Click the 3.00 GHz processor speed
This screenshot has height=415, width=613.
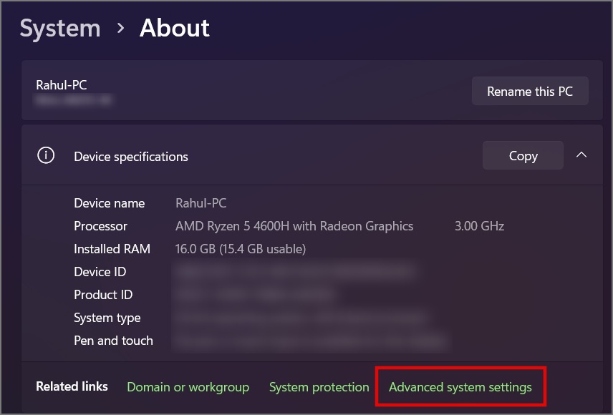pos(479,226)
